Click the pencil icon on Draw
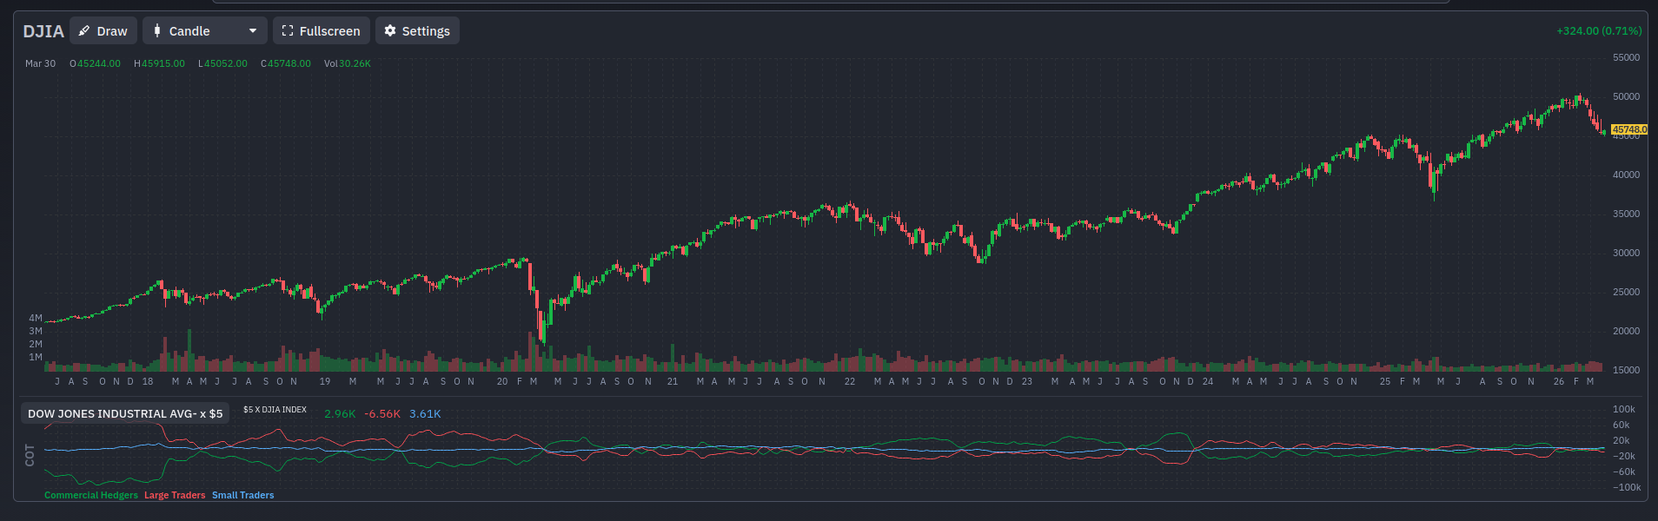The width and height of the screenshot is (1658, 521). [x=84, y=30]
